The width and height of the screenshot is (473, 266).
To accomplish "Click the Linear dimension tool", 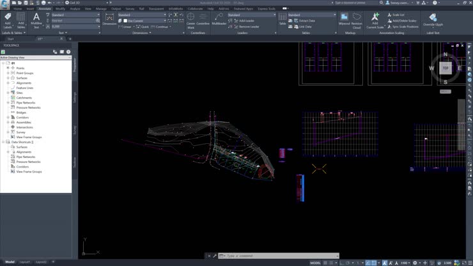I will (125, 27).
